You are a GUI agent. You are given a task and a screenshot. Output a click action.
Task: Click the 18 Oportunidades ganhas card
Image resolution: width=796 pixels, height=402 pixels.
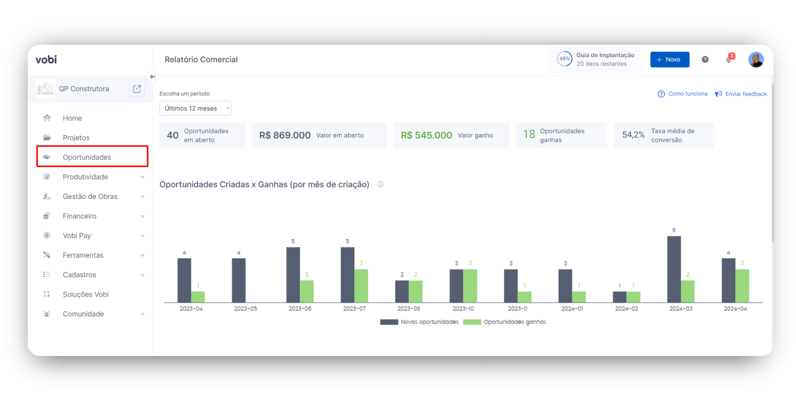point(561,135)
